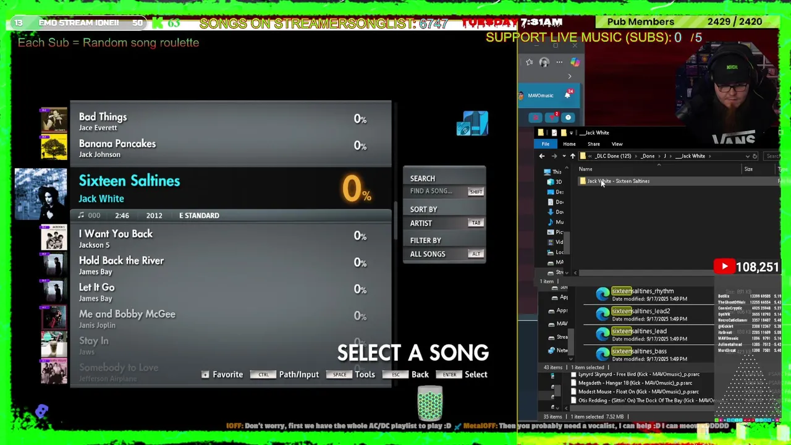The width and height of the screenshot is (791, 445).
Task: Open Edge three-dot settings menu
Action: [x=559, y=62]
